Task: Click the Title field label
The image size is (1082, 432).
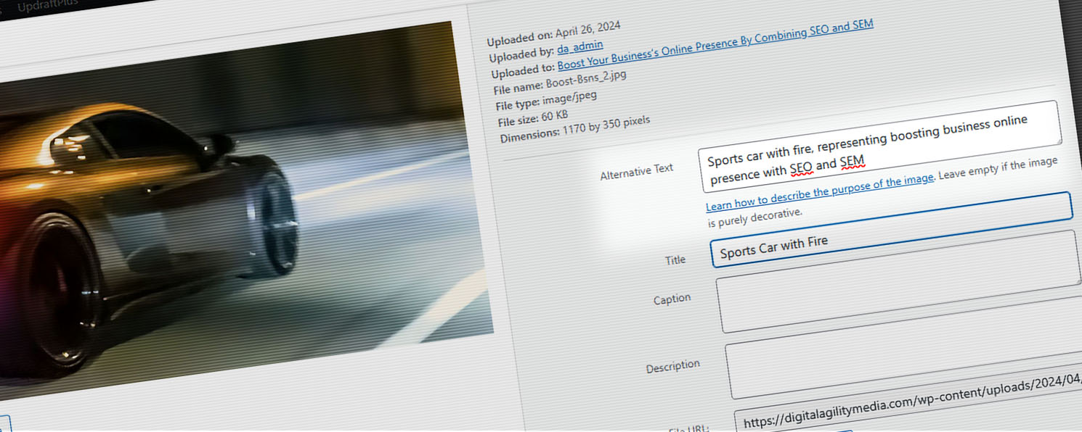Action: coord(675,259)
